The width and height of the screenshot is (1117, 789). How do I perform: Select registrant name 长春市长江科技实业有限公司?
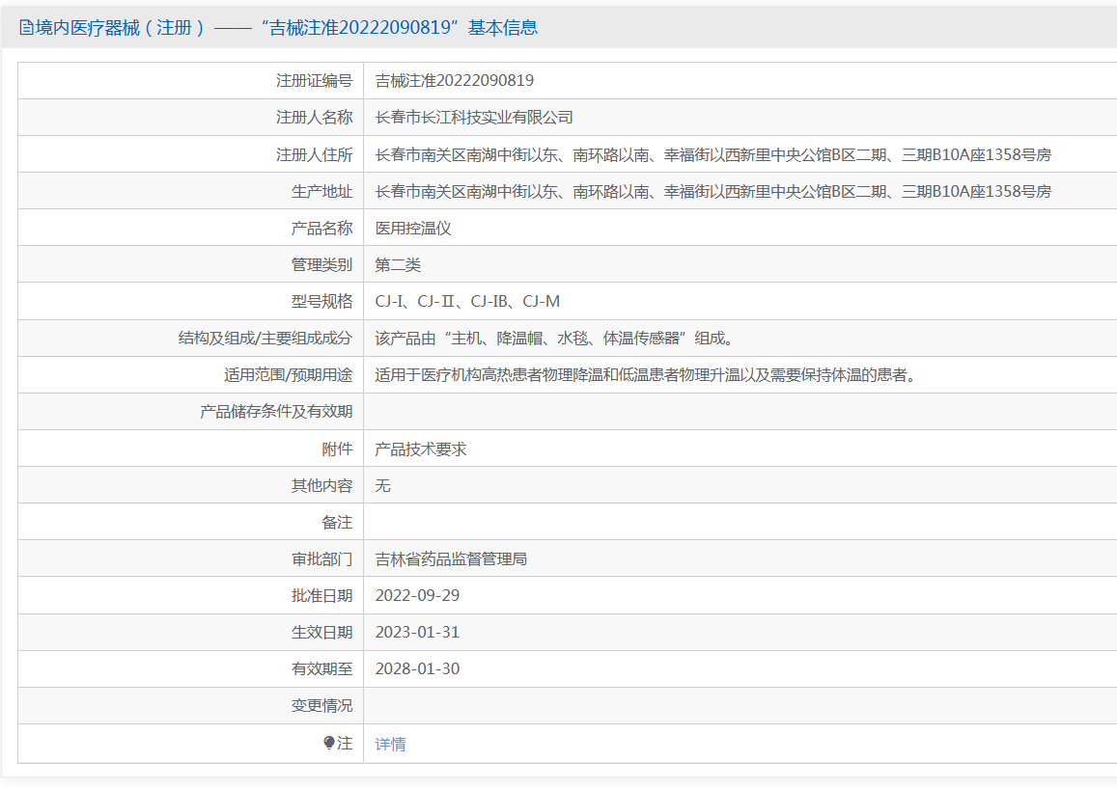pos(474,118)
